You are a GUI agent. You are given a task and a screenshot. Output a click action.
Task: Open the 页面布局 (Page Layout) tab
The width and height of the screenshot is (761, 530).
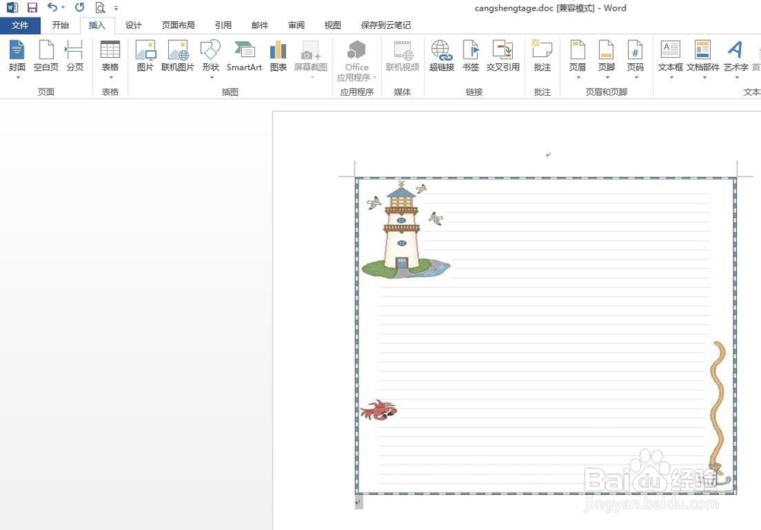(x=178, y=25)
